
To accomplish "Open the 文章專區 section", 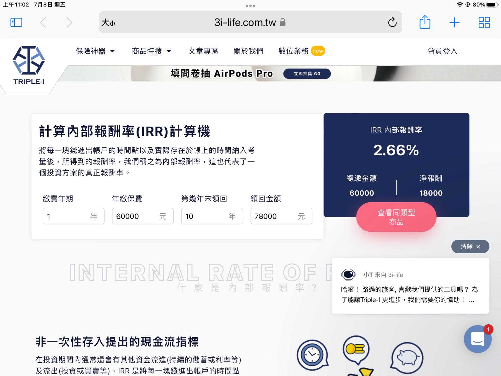I will pos(204,51).
